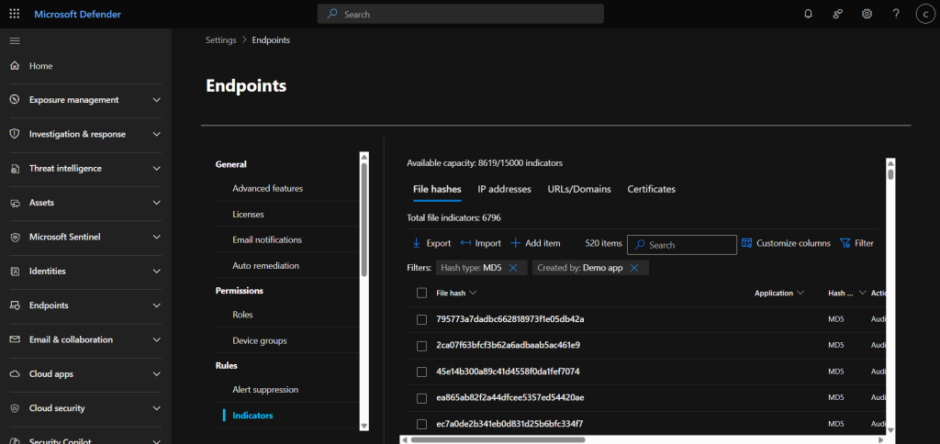Remove the Hash type: MD5 filter
Screen dimensions: 940x444
tap(512, 268)
